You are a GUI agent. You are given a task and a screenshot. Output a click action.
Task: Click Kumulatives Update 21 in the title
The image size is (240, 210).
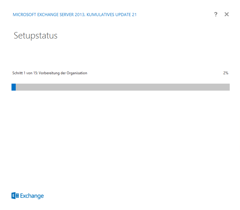click(x=112, y=15)
